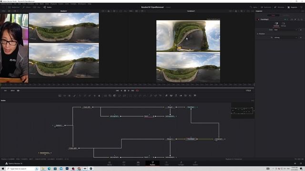
Task: Click the current frame field showing 175.0
Action: point(248,91)
